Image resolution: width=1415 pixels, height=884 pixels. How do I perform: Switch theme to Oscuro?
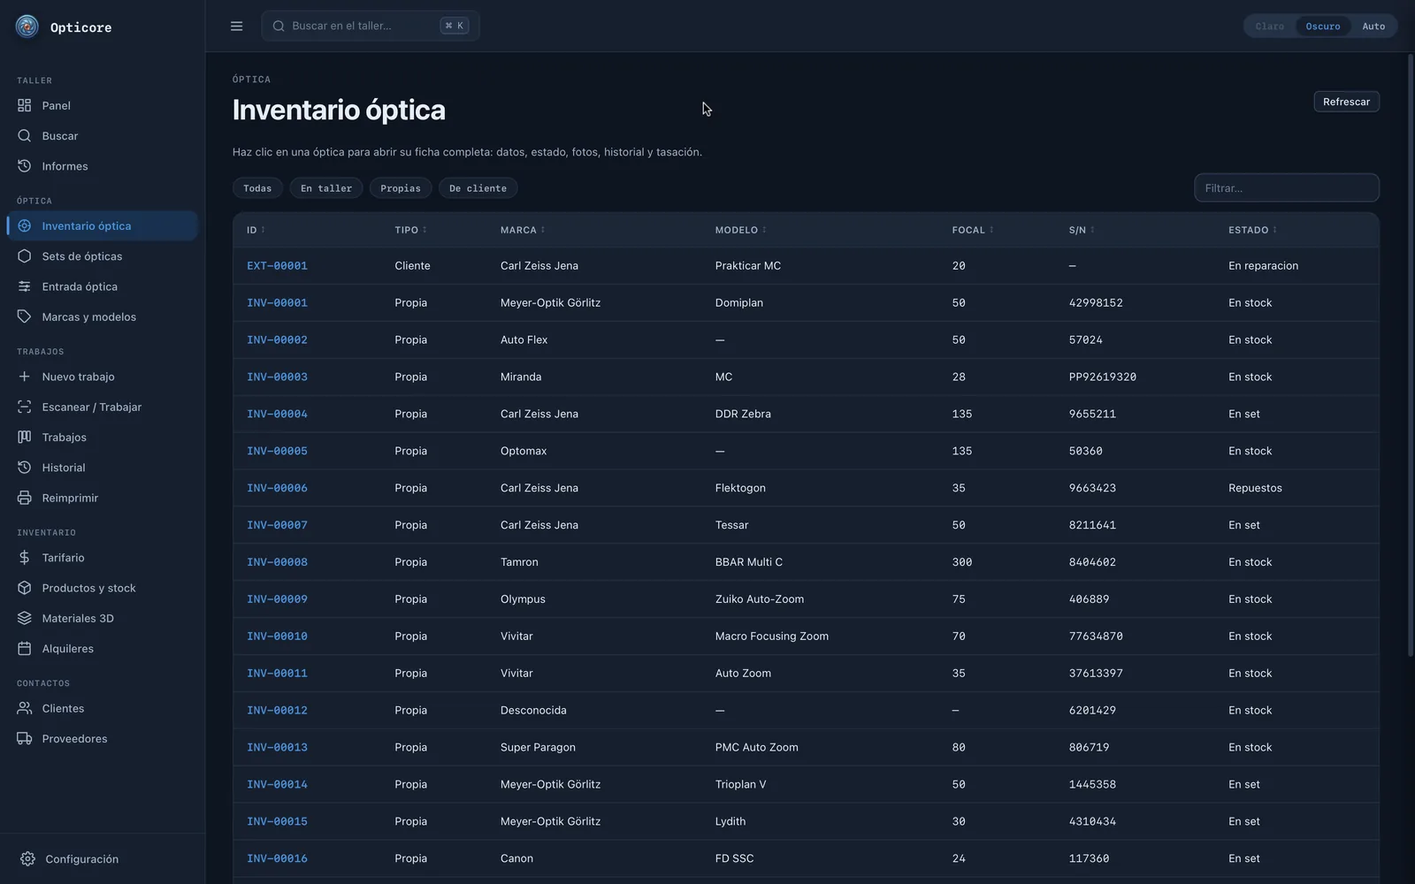(1323, 27)
